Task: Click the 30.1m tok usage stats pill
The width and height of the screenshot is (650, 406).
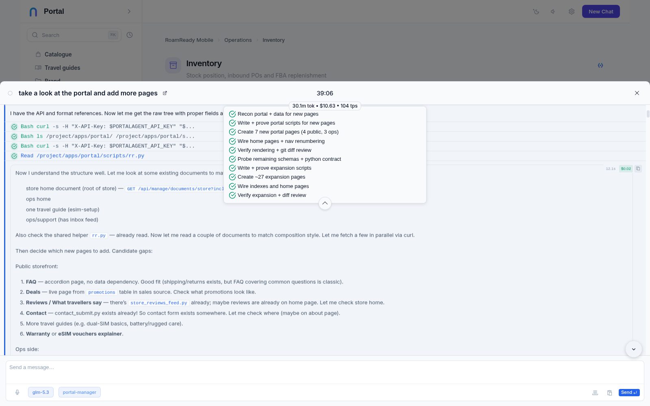Action: pos(325,106)
